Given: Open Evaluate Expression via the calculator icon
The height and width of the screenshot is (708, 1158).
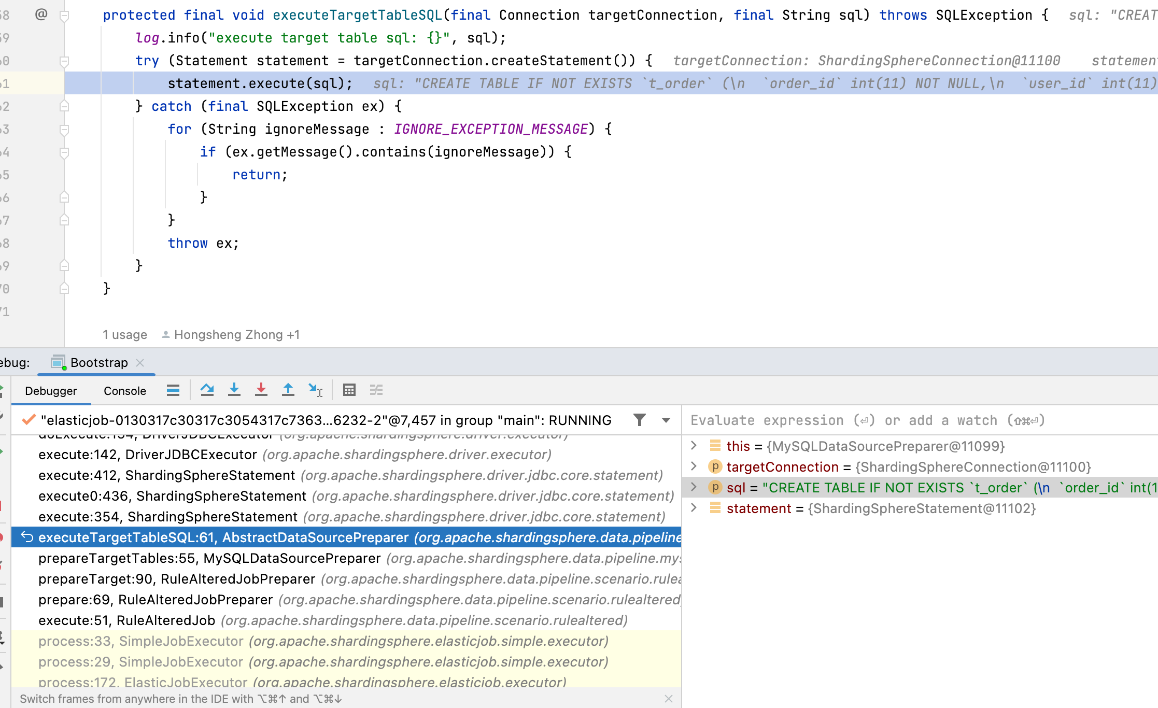Looking at the screenshot, I should tap(349, 390).
